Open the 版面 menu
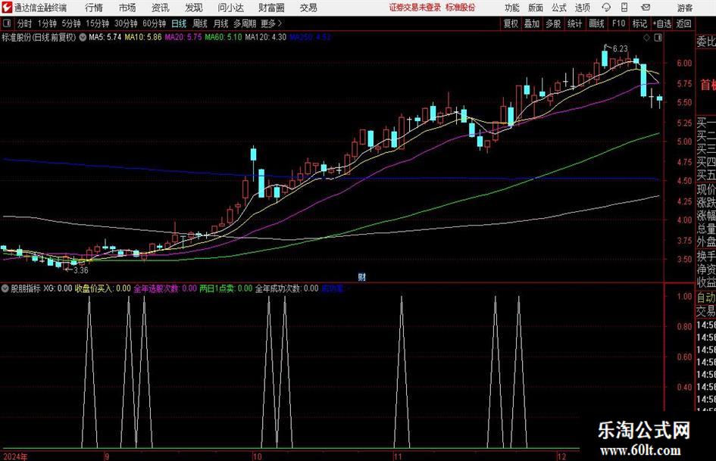Image resolution: width=716 pixels, height=461 pixels. [x=536, y=8]
